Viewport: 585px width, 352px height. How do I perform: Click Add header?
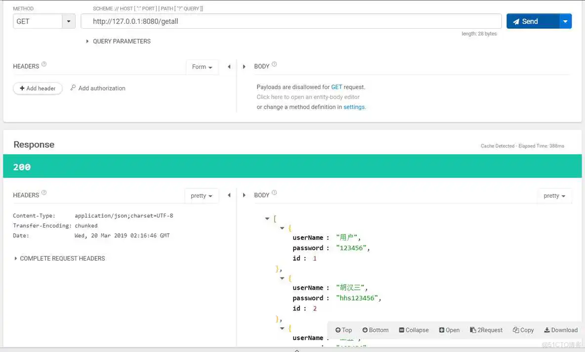coord(38,88)
